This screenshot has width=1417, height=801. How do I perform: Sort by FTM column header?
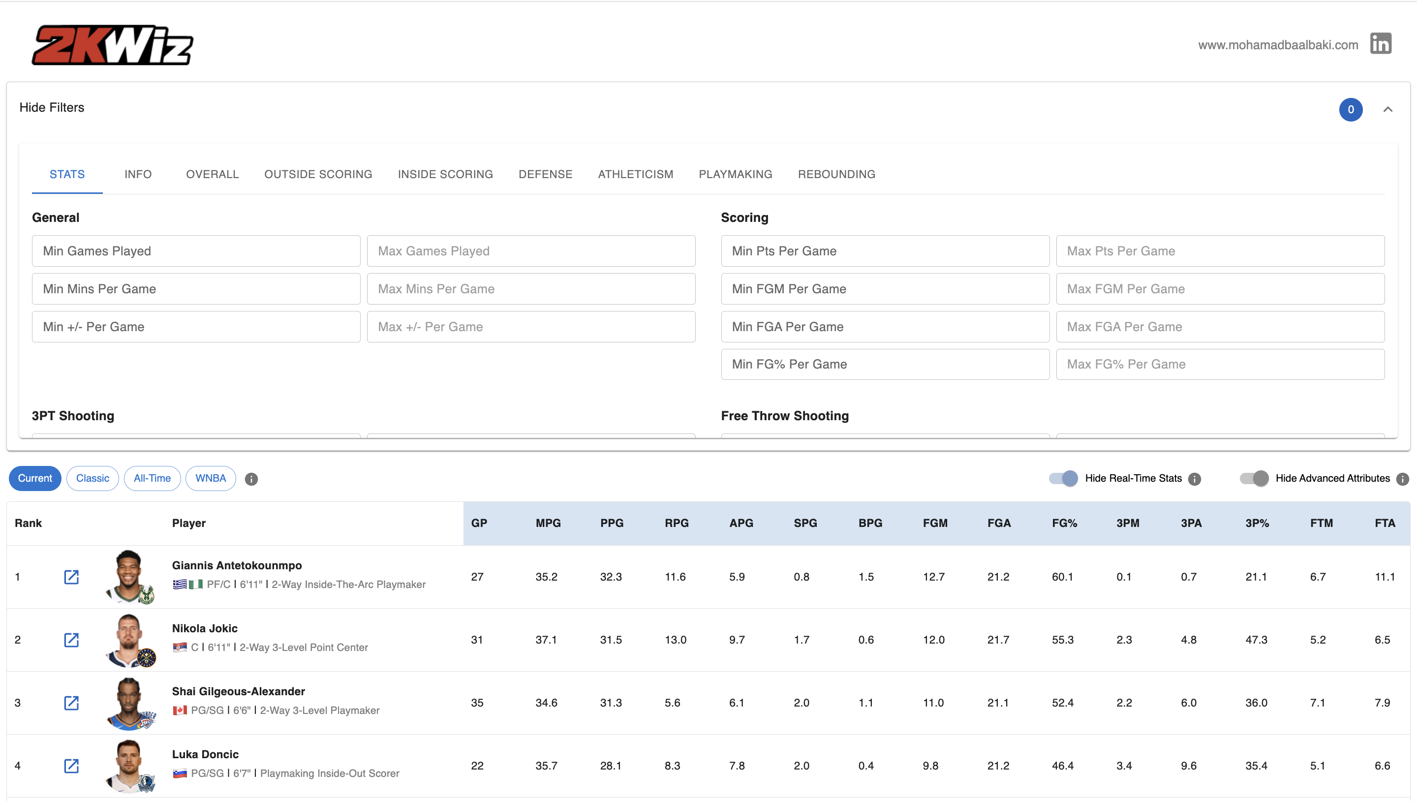1321,523
